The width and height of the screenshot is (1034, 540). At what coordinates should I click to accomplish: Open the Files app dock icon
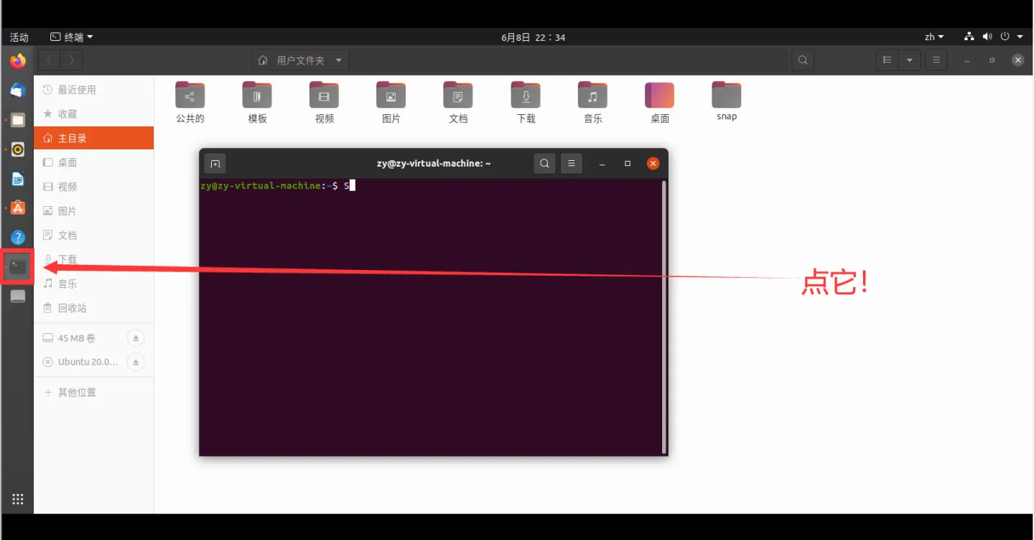[x=18, y=120]
